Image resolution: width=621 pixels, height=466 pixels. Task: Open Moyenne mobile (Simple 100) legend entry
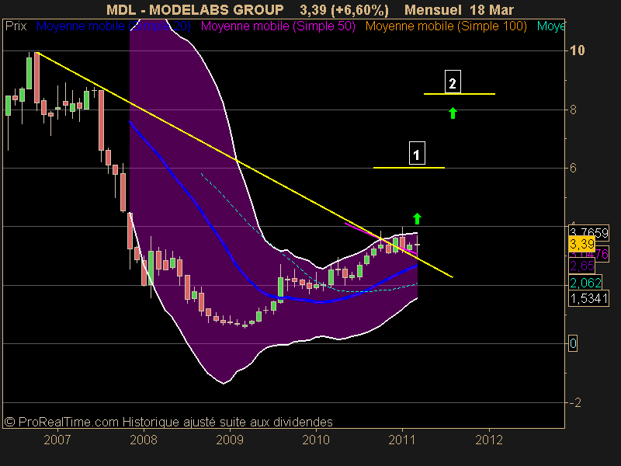click(x=446, y=26)
